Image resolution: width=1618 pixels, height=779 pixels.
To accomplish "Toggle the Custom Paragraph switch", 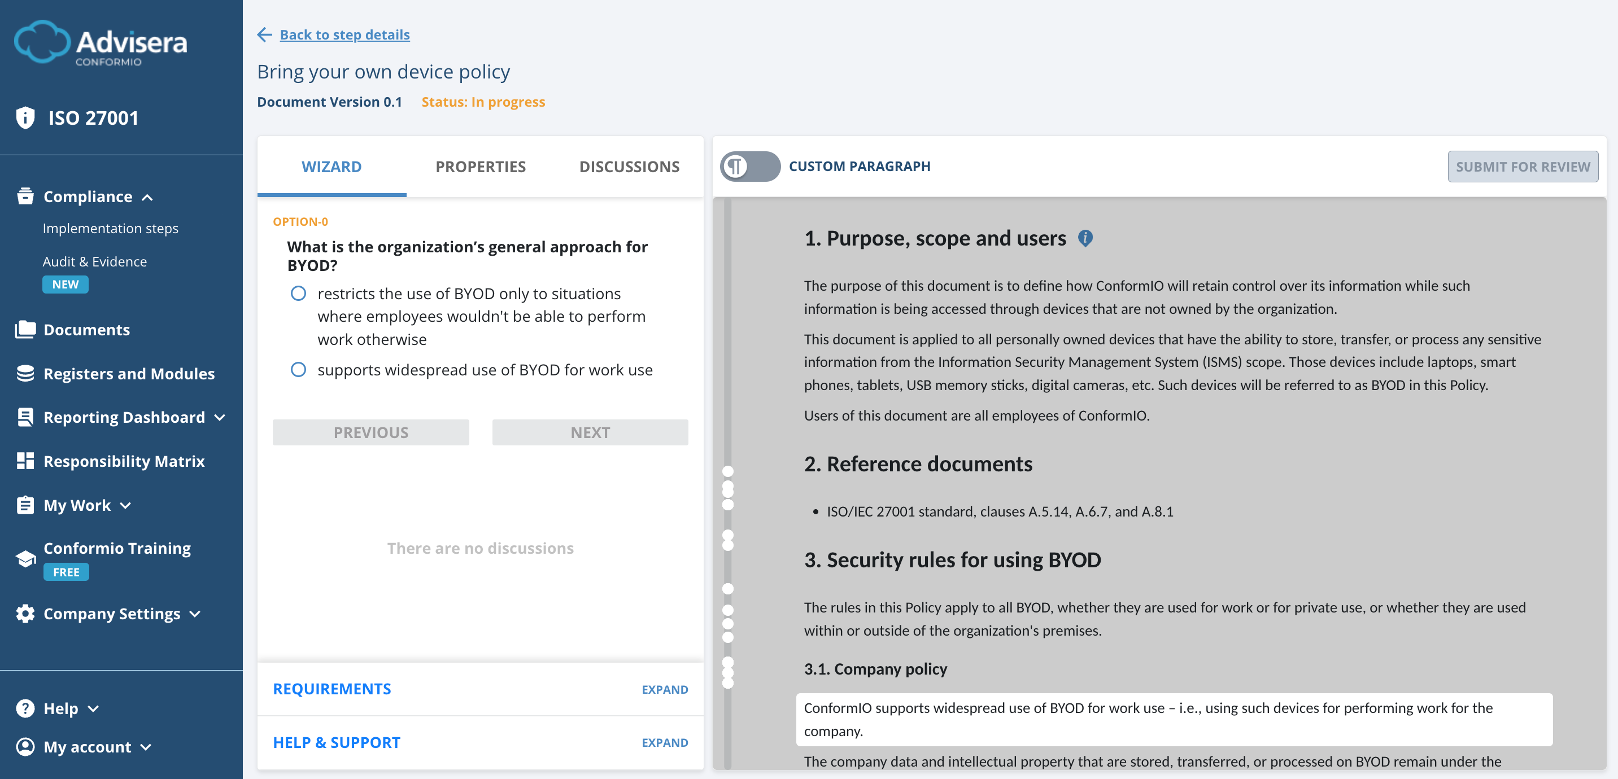I will pos(751,167).
